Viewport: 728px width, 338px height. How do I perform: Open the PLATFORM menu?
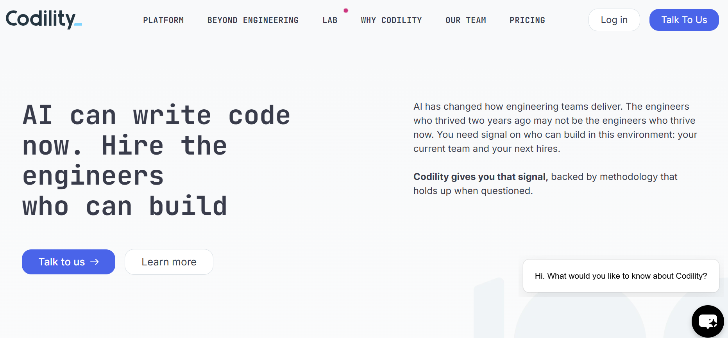click(163, 20)
